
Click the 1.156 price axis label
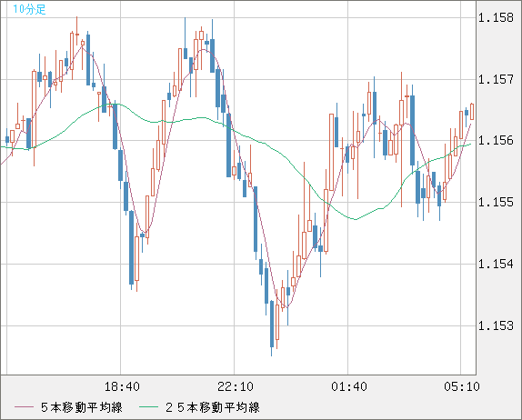pyautogui.click(x=496, y=140)
